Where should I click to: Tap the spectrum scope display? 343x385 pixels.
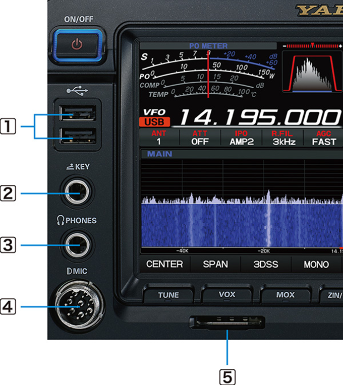pyautogui.click(x=242, y=182)
